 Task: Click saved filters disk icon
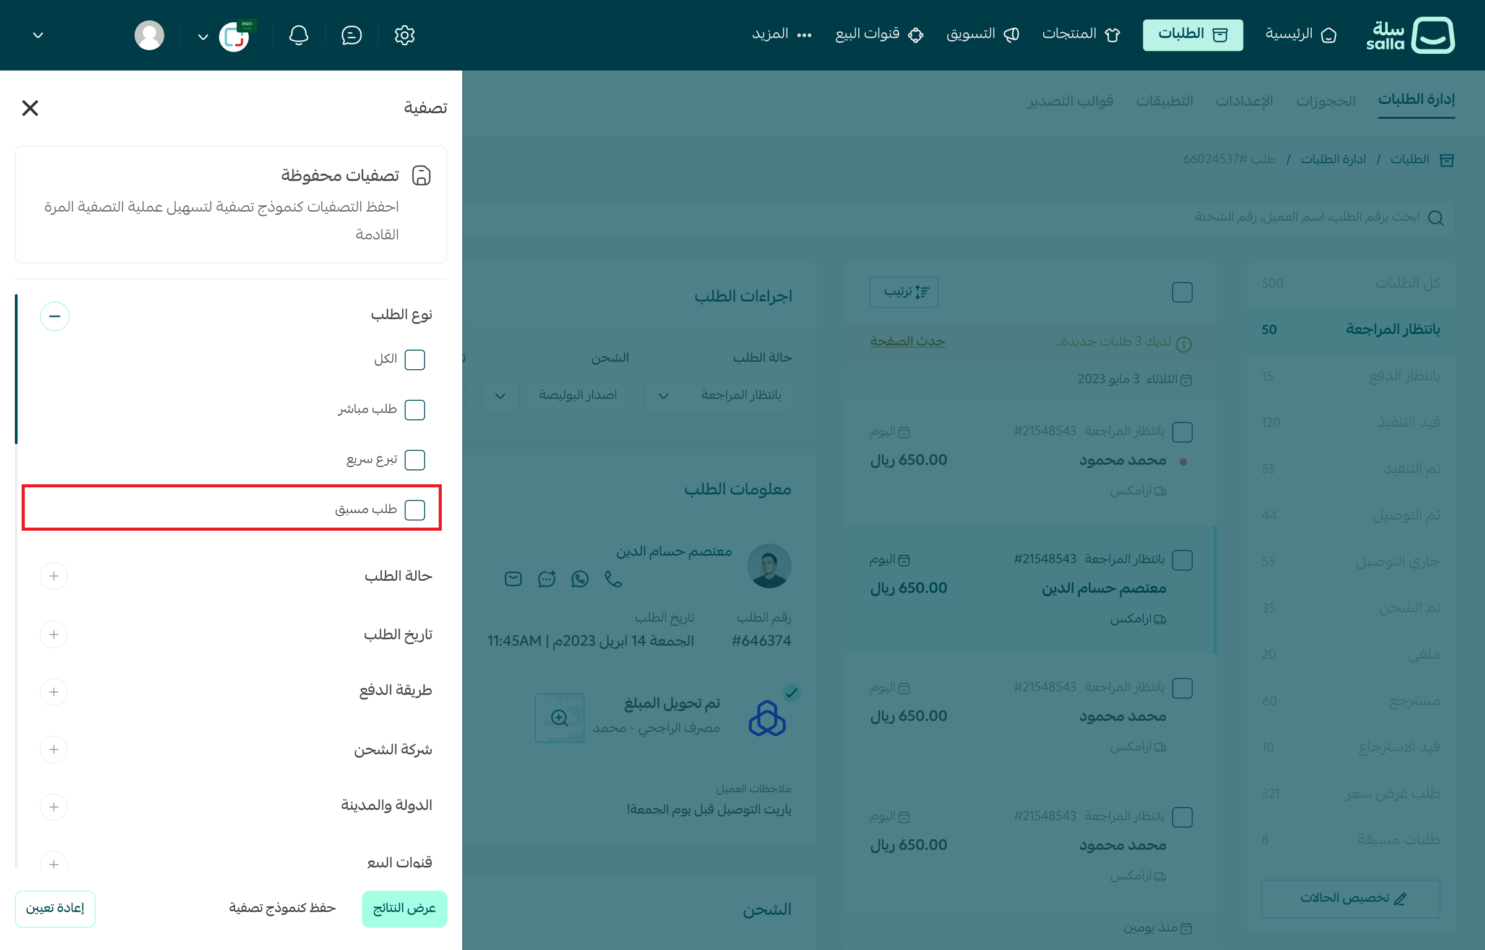click(421, 176)
